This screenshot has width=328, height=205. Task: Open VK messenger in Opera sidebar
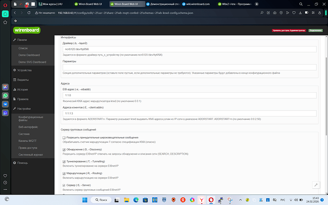[x=5, y=104]
